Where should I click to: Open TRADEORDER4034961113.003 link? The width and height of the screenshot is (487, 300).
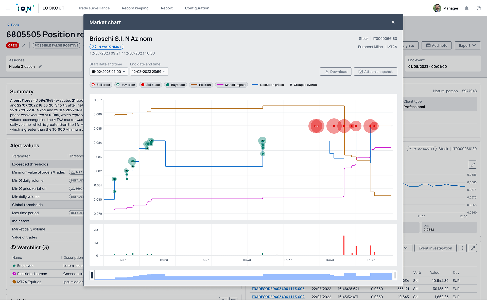[x=278, y=289]
